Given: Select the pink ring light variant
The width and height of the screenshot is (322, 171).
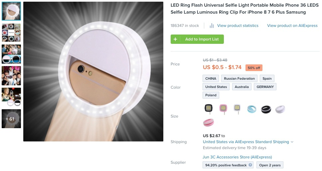Looking at the screenshot, I should (209, 123).
